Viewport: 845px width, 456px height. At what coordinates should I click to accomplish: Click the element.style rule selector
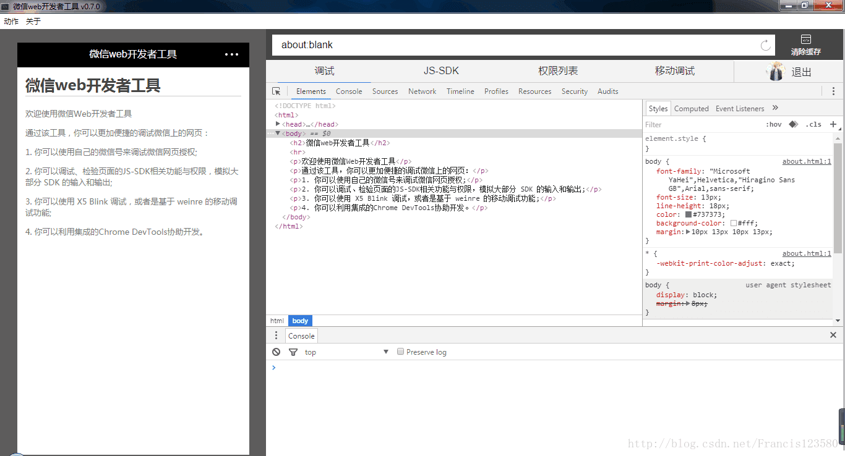[673, 138]
